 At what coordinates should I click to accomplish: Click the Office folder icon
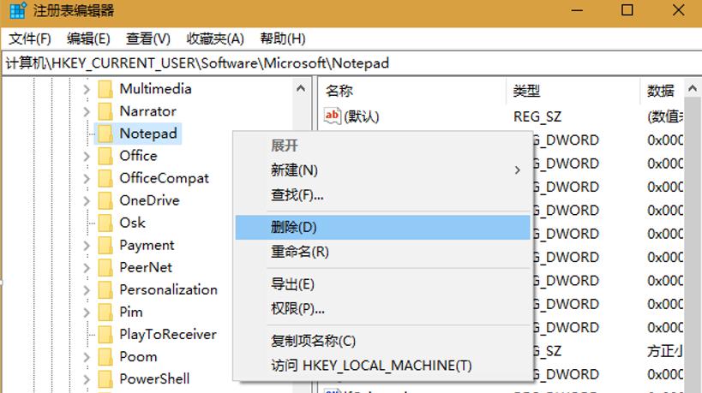pyautogui.click(x=105, y=156)
